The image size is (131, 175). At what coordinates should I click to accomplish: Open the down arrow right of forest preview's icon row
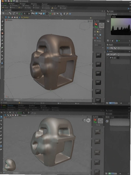[x=130, y=41]
